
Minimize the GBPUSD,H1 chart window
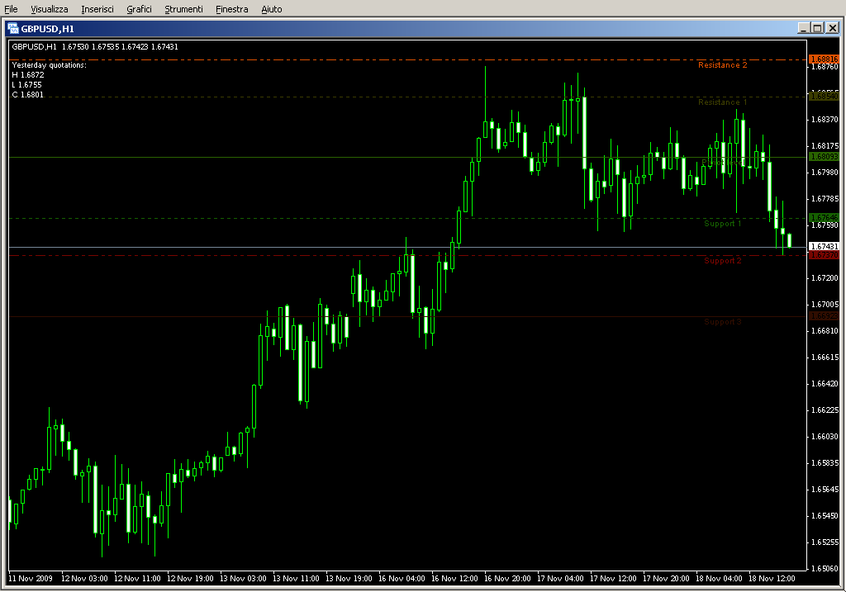click(803, 28)
